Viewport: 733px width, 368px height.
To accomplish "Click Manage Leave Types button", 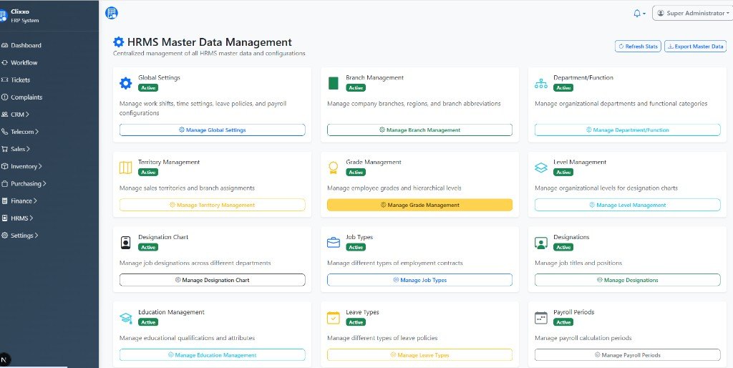I will (x=419, y=355).
